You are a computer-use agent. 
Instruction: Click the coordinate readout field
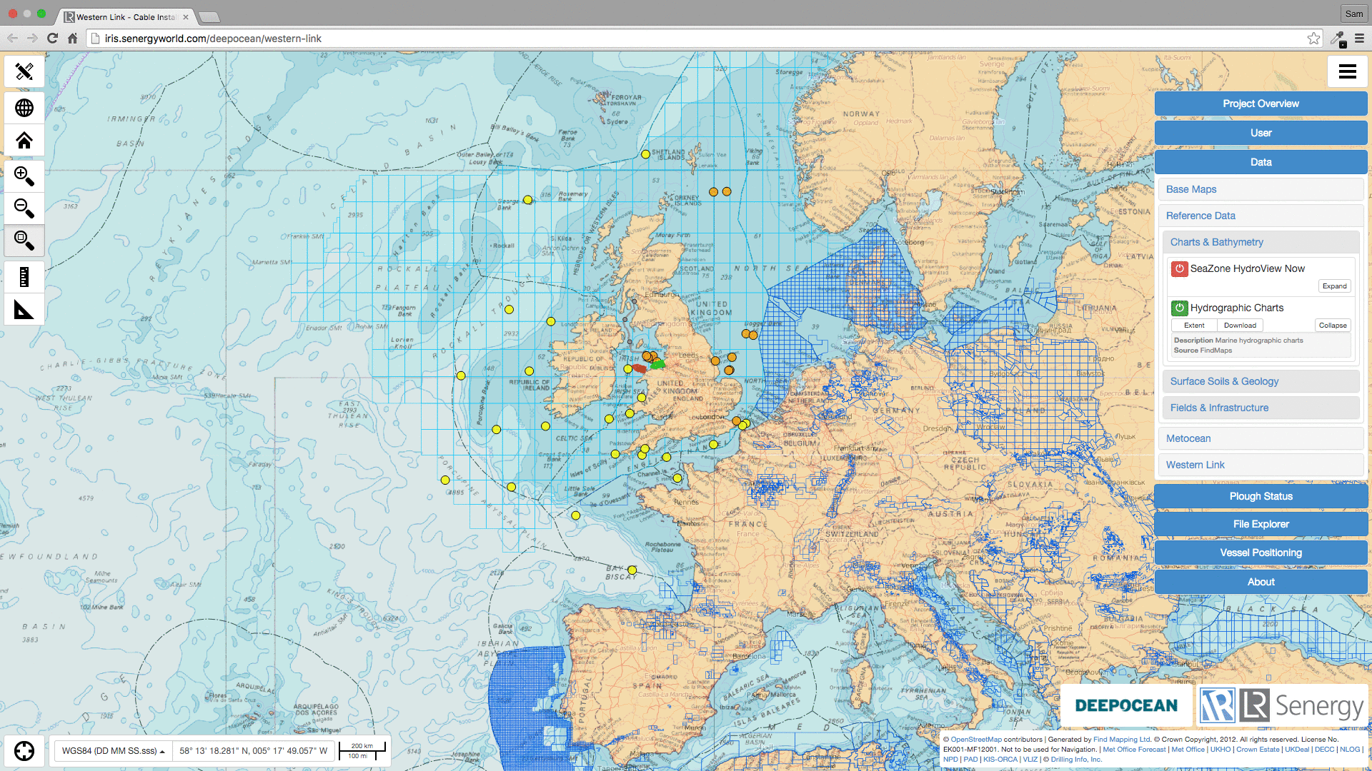(x=254, y=751)
